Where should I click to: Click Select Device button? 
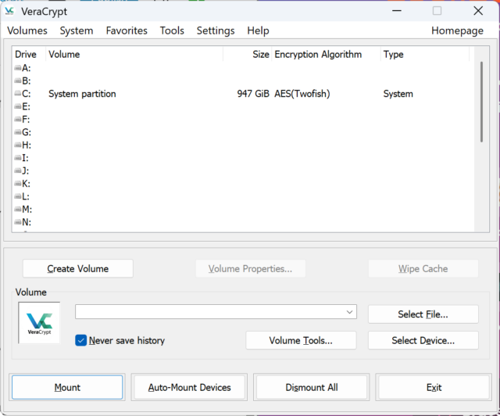423,340
